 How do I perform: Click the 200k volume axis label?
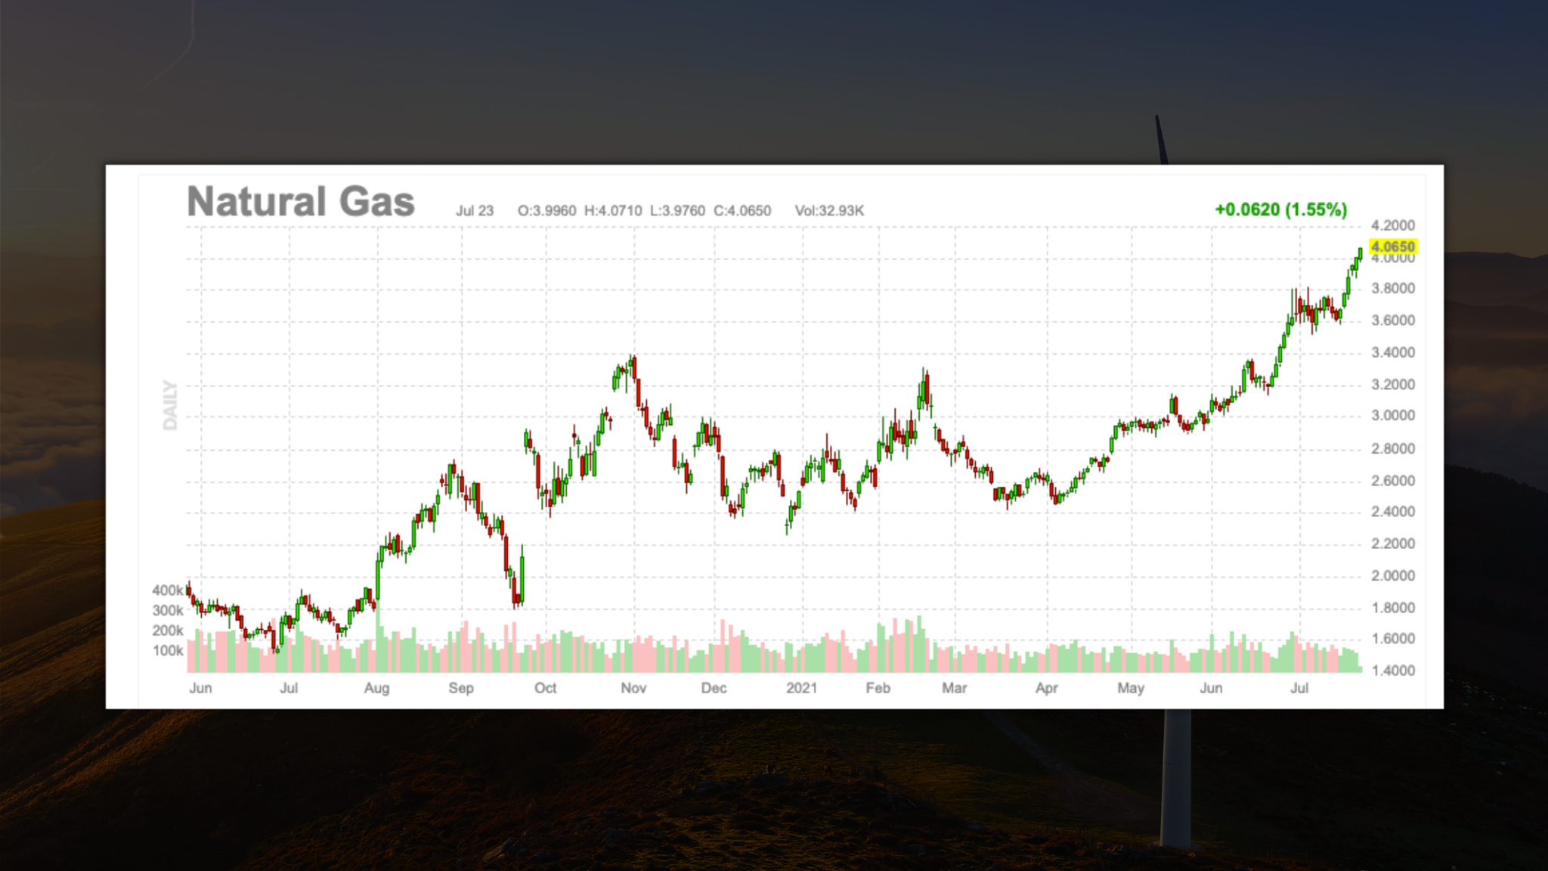tap(168, 631)
